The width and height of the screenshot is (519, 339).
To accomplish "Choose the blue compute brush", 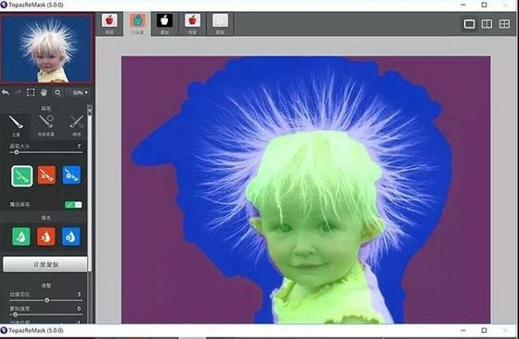I will click(71, 175).
